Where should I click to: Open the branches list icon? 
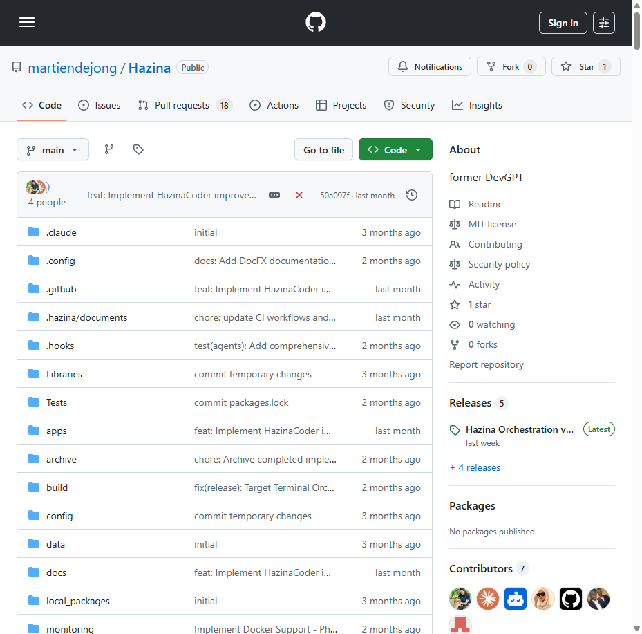click(109, 149)
